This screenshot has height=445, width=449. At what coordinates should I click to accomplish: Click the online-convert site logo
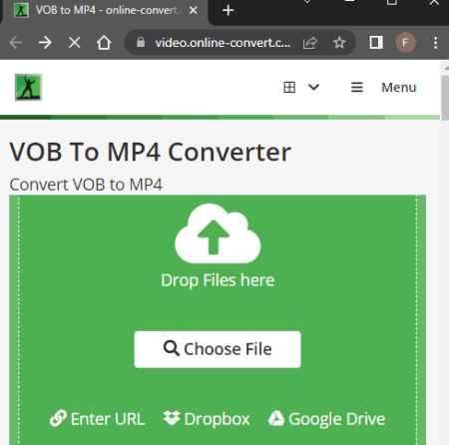(28, 87)
